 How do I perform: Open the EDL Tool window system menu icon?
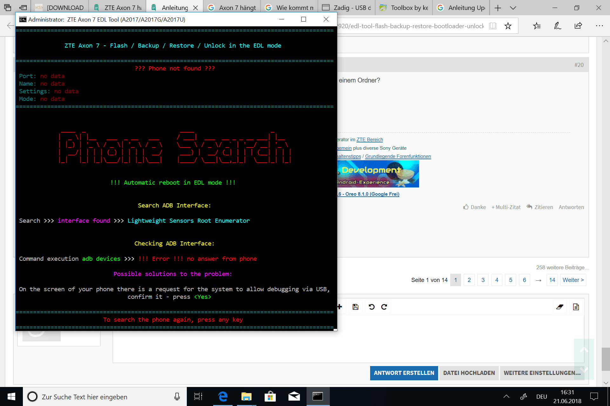click(x=23, y=19)
